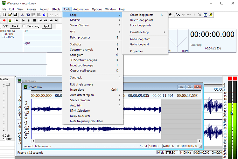The width and height of the screenshot is (238, 159).
Task: Click the New file icon
Action: 4,15
